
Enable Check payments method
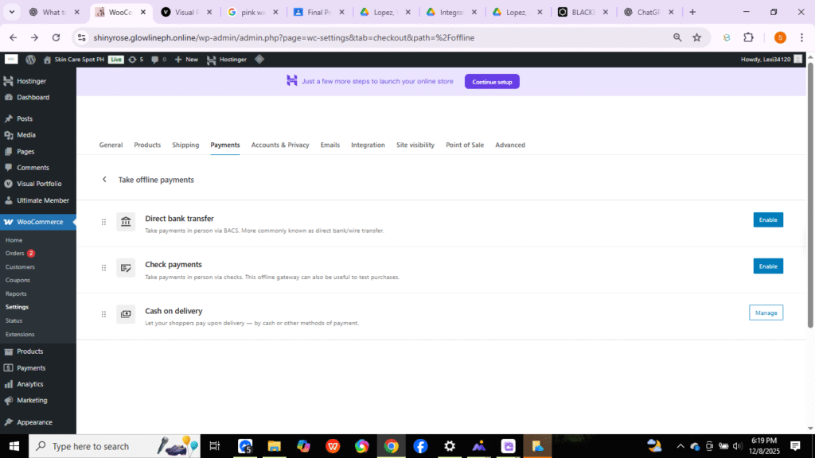coord(767,266)
